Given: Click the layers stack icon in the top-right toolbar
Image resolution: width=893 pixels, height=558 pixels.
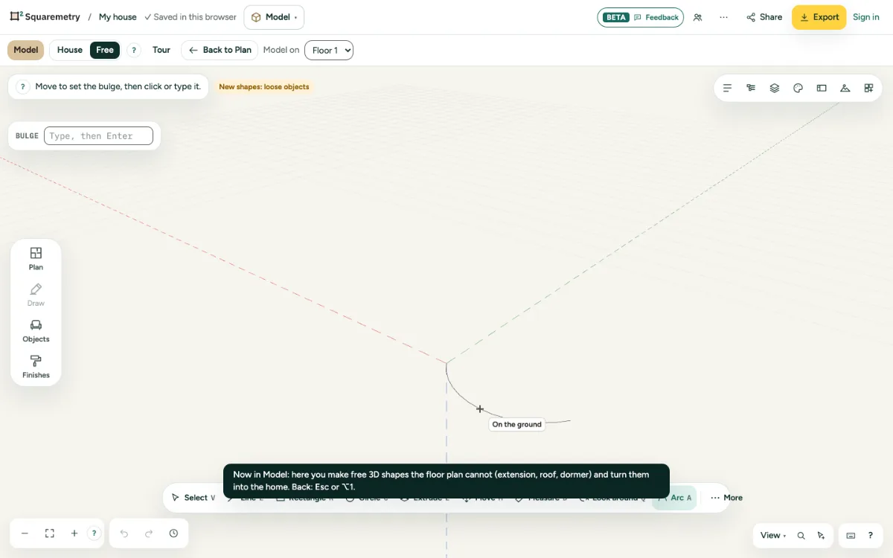Looking at the screenshot, I should coord(775,88).
